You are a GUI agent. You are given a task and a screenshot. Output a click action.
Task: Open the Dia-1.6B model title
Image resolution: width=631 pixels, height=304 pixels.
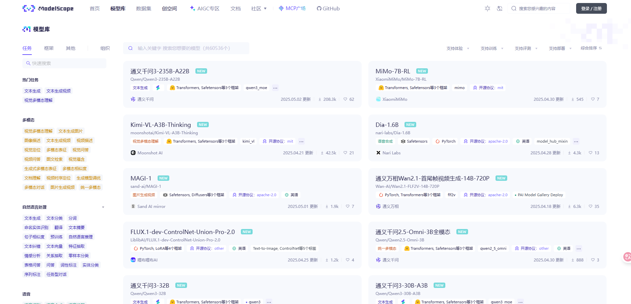click(387, 125)
